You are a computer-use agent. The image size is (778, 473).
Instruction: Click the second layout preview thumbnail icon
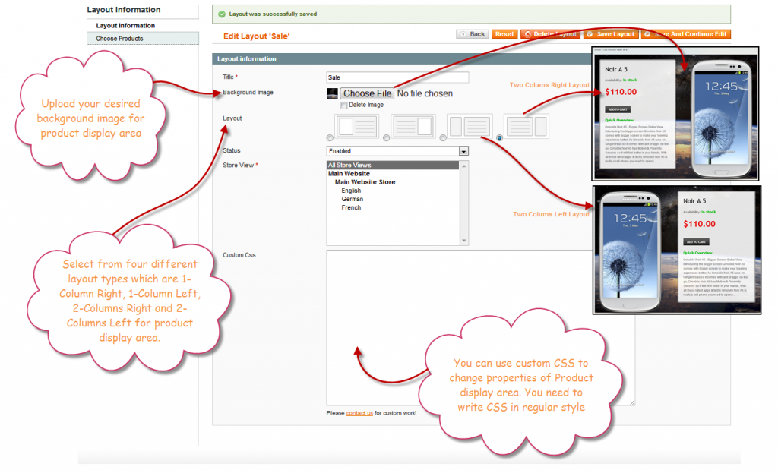click(413, 126)
